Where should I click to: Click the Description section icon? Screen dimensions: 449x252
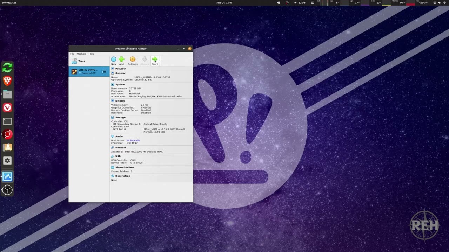click(x=113, y=176)
